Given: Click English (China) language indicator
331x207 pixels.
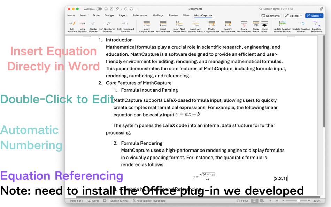Looking at the screenshot, I should pos(120,201).
